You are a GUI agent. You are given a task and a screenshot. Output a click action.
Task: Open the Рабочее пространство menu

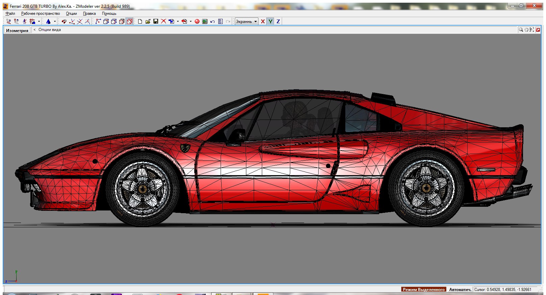click(x=41, y=13)
